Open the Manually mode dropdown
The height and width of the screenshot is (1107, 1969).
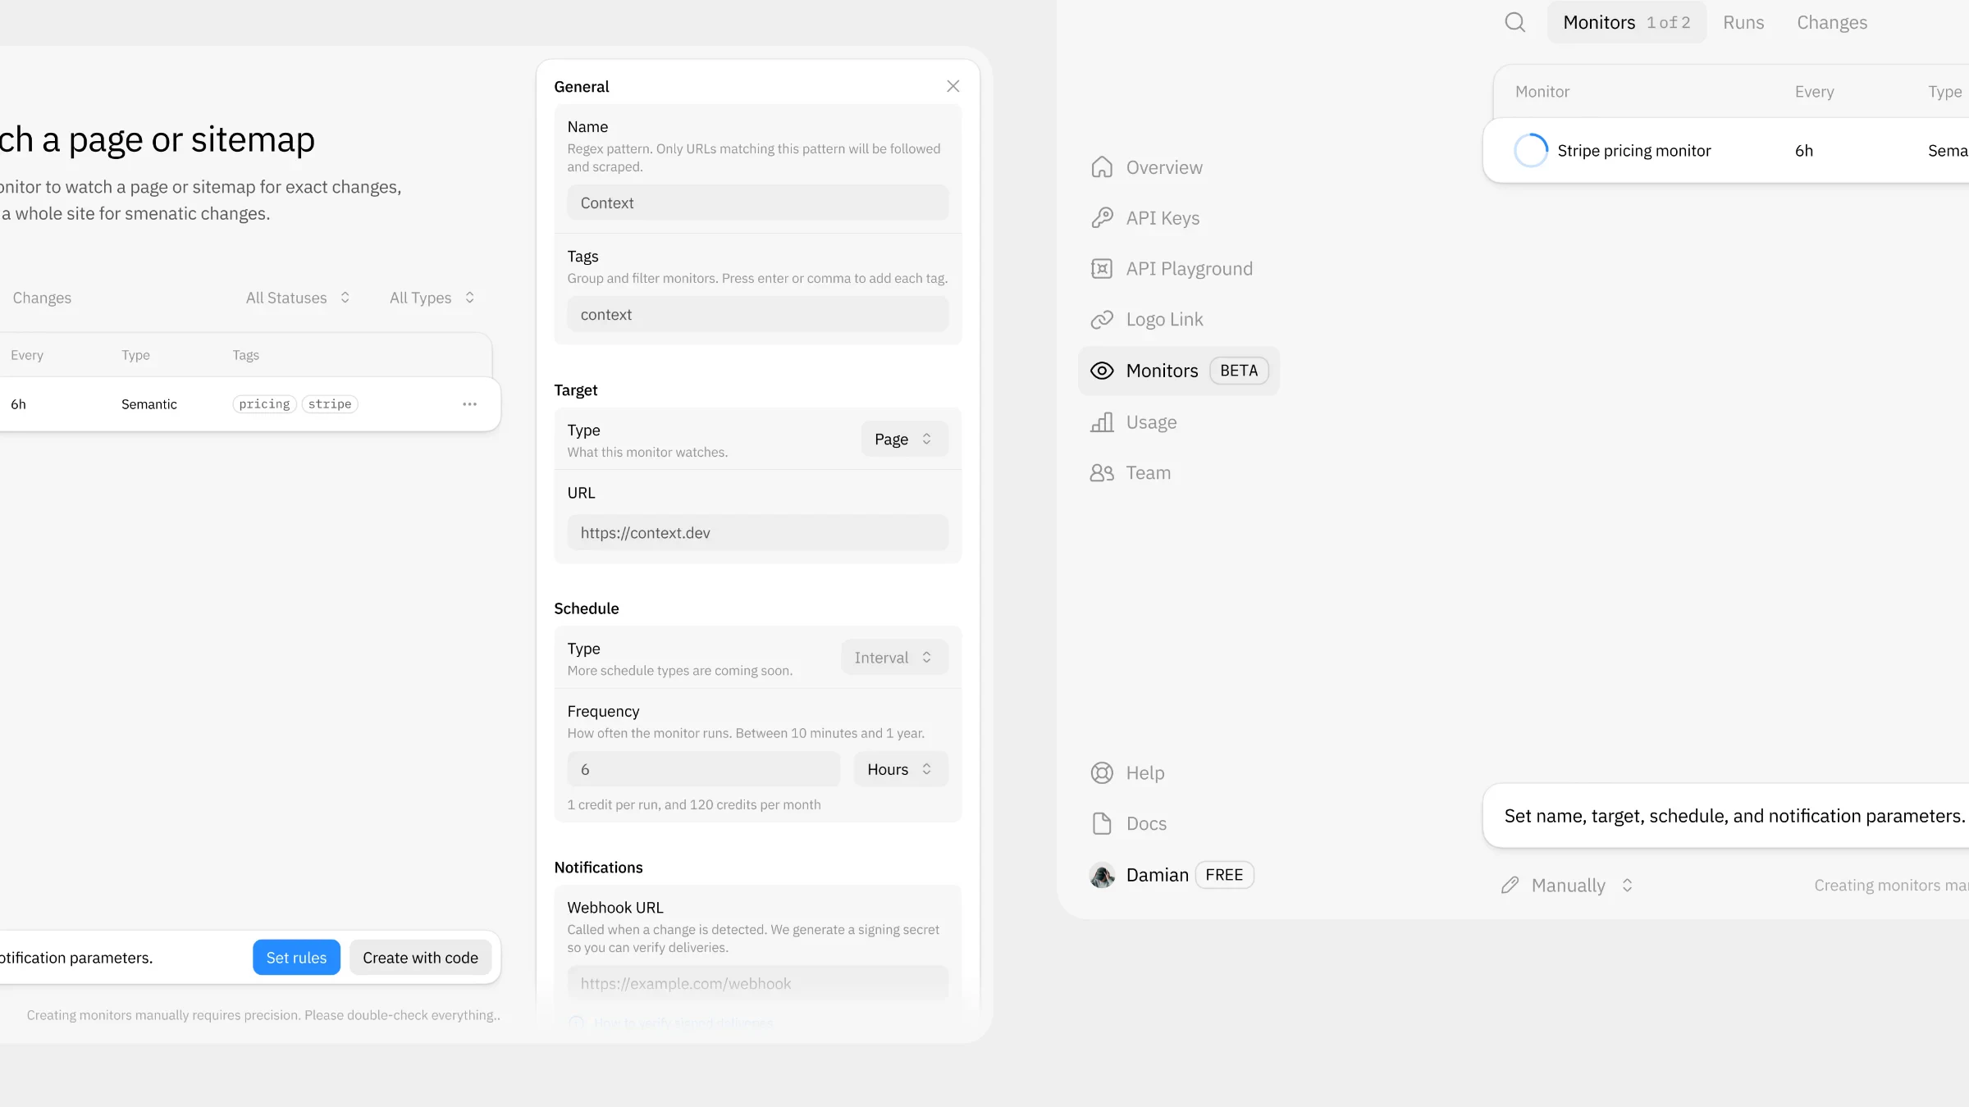coord(1568,886)
